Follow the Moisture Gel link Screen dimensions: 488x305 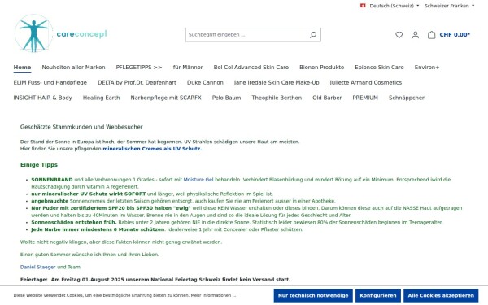[x=198, y=180]
